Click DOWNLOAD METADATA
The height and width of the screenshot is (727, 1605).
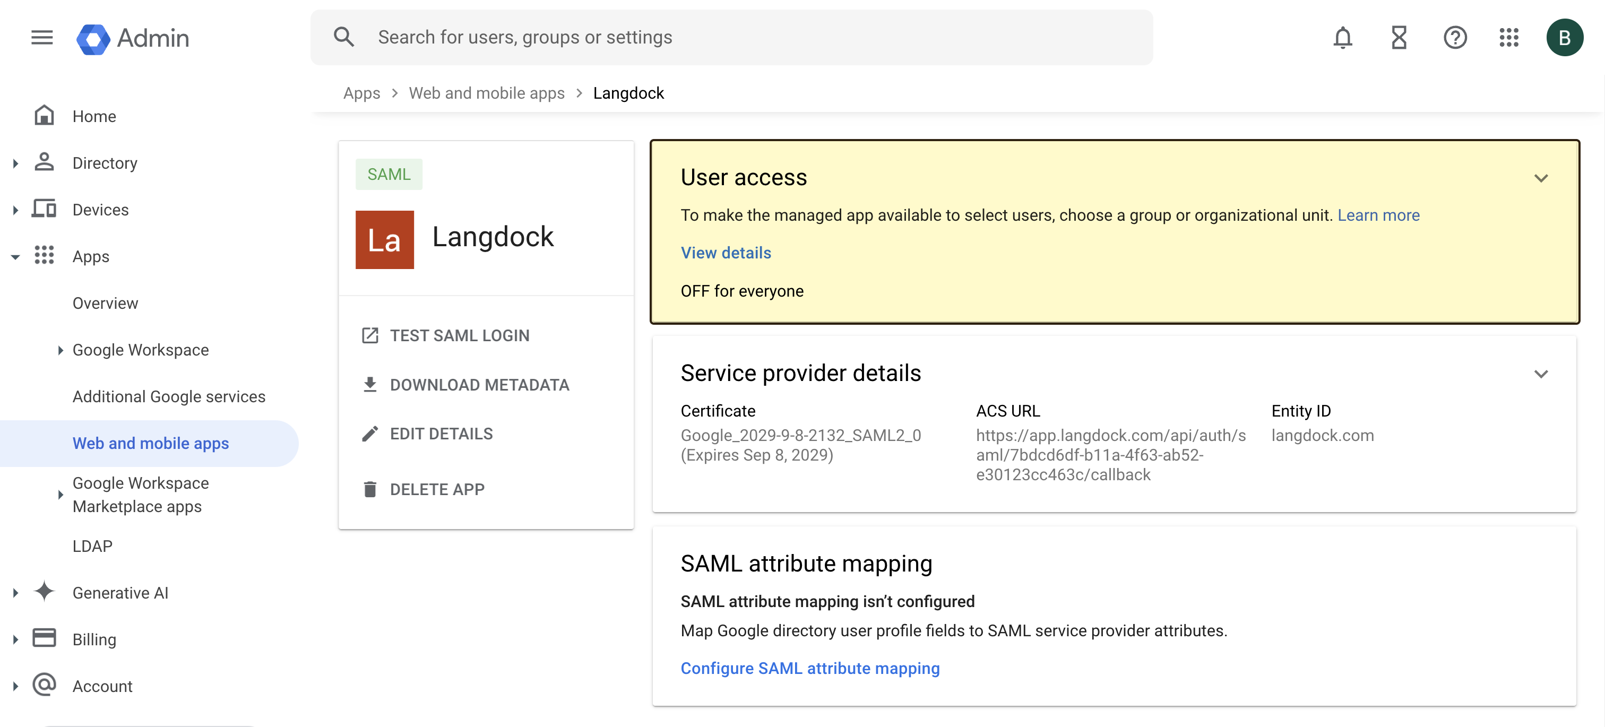coord(479,385)
